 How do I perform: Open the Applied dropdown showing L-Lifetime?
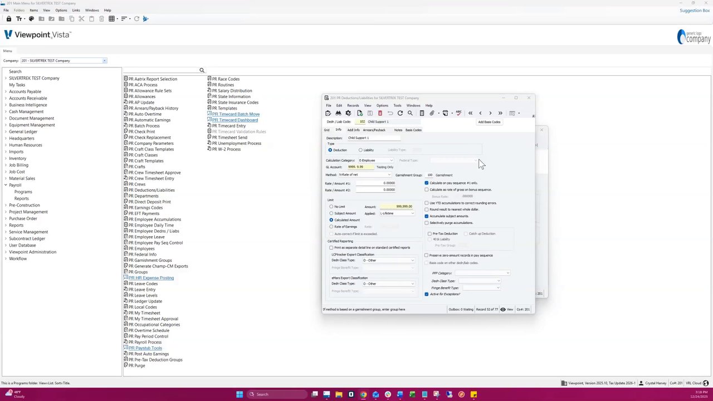[x=412, y=213]
